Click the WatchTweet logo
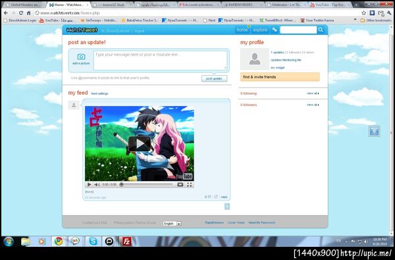Viewport: 395px width, 260px height. pyautogui.click(x=82, y=30)
